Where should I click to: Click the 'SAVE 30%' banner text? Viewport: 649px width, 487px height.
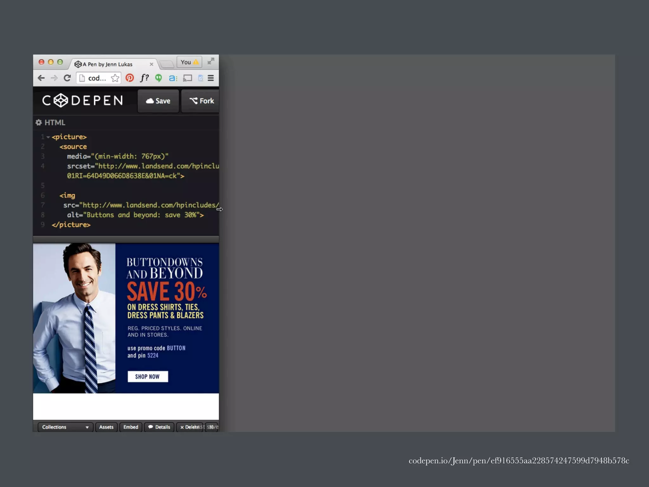[x=167, y=291]
